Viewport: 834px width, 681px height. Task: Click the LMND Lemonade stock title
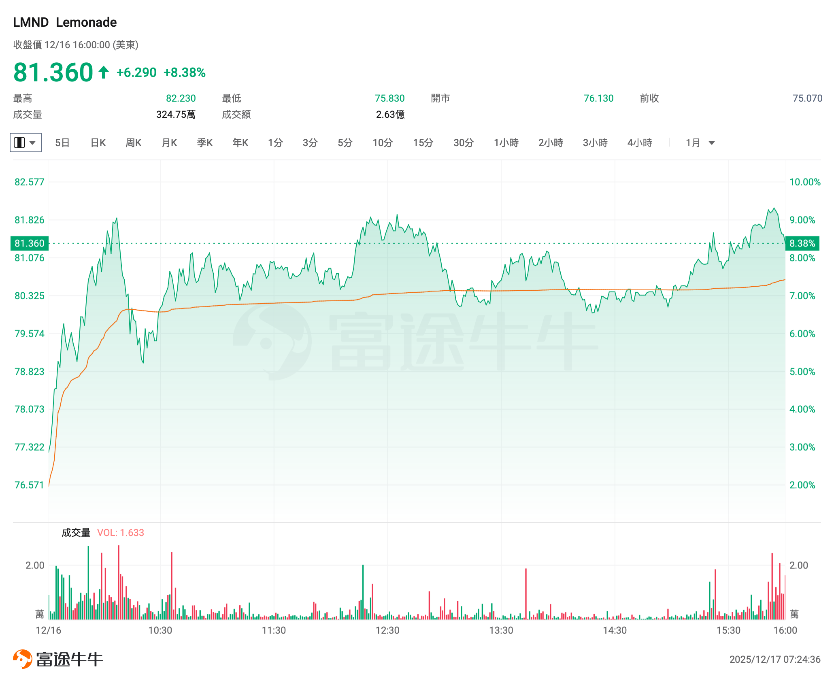(x=65, y=22)
